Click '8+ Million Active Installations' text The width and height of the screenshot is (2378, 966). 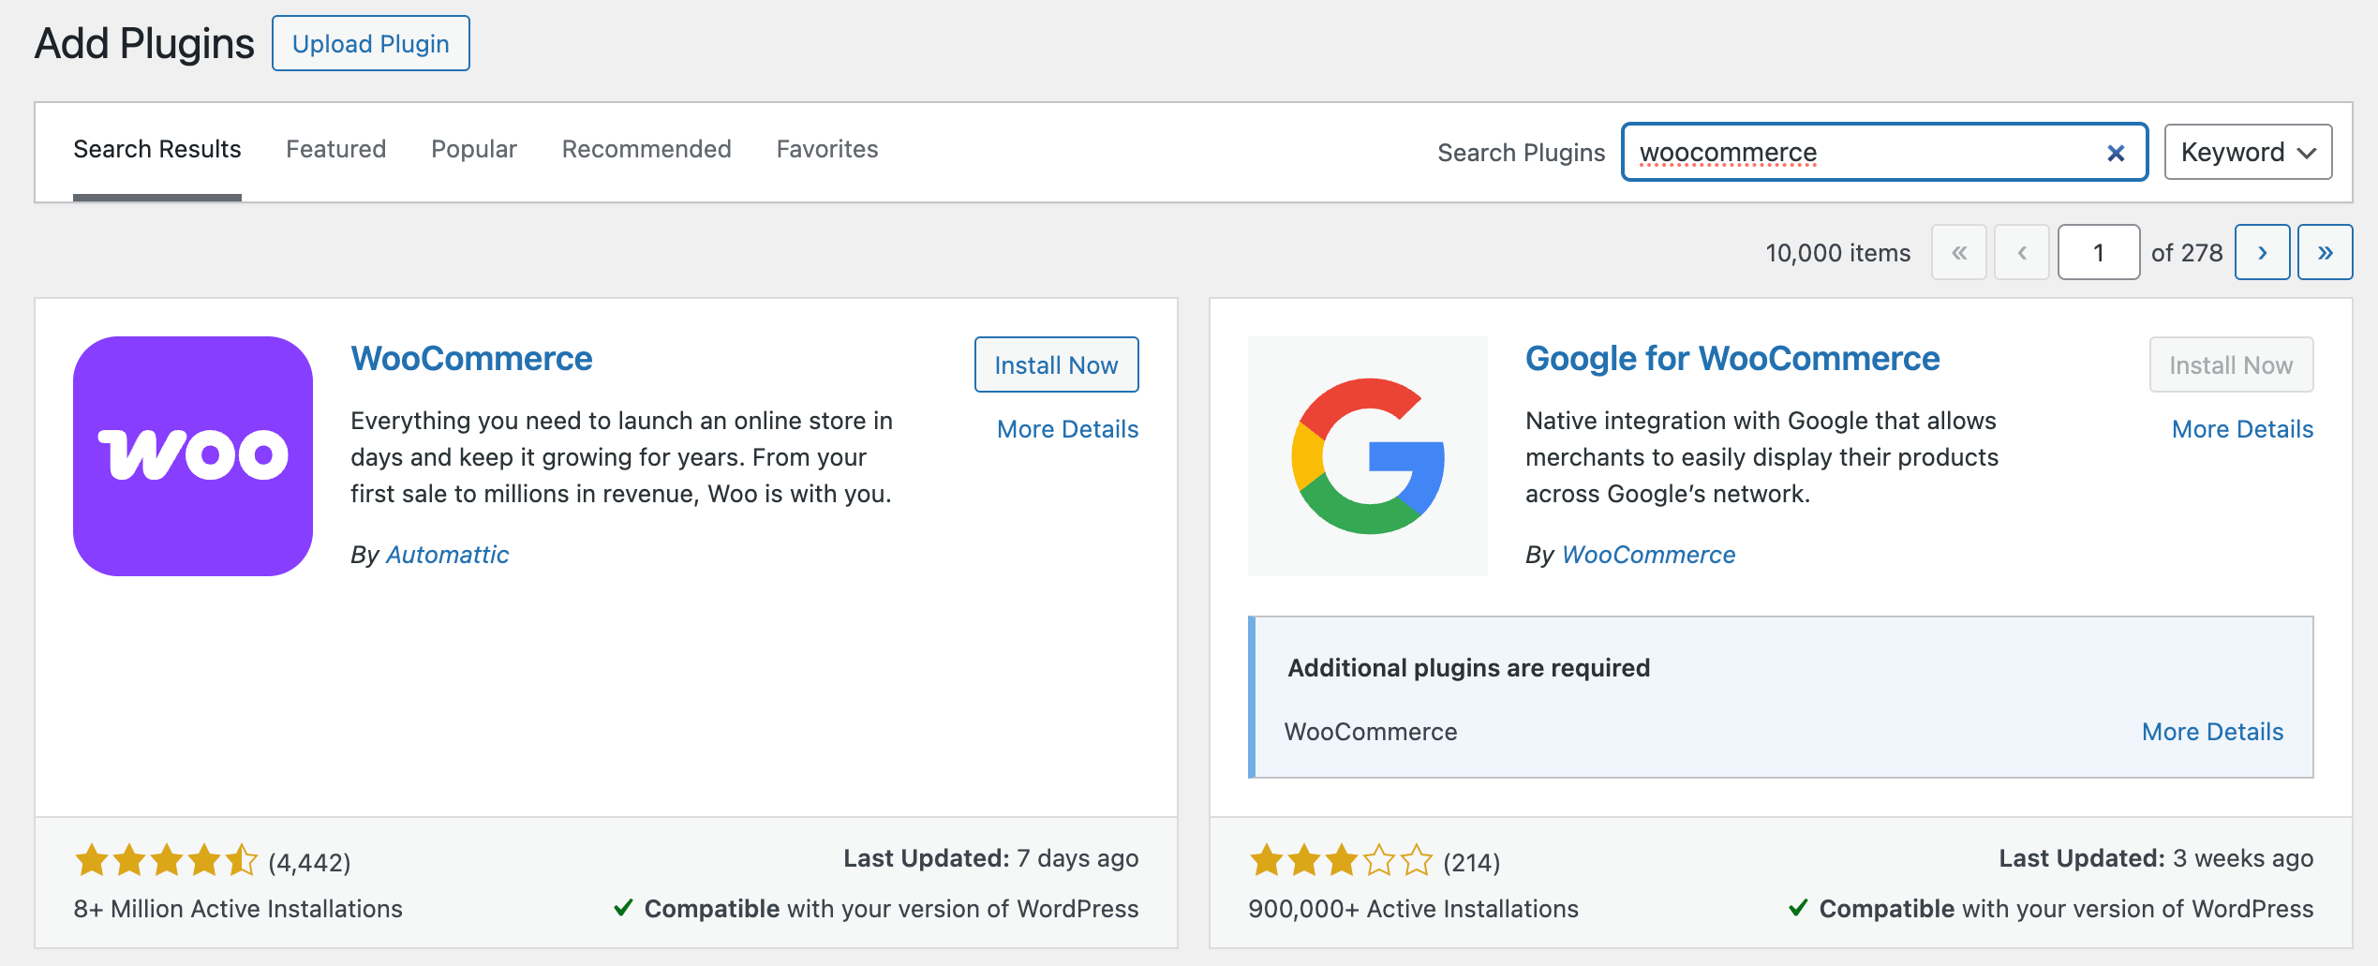click(238, 909)
